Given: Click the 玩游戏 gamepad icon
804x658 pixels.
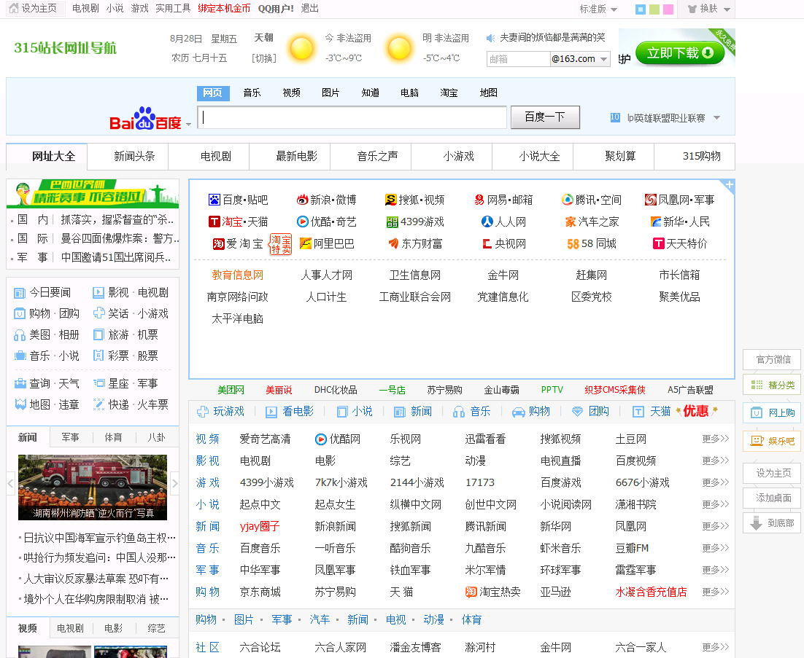Looking at the screenshot, I should [203, 412].
